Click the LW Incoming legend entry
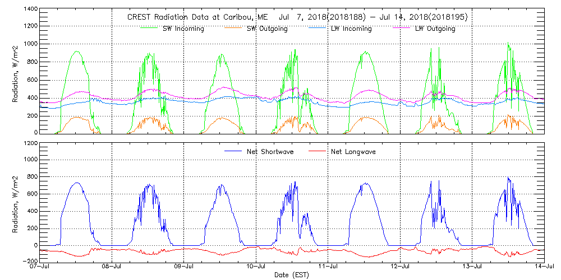Screen dimensions: 561x280 [x=348, y=29]
